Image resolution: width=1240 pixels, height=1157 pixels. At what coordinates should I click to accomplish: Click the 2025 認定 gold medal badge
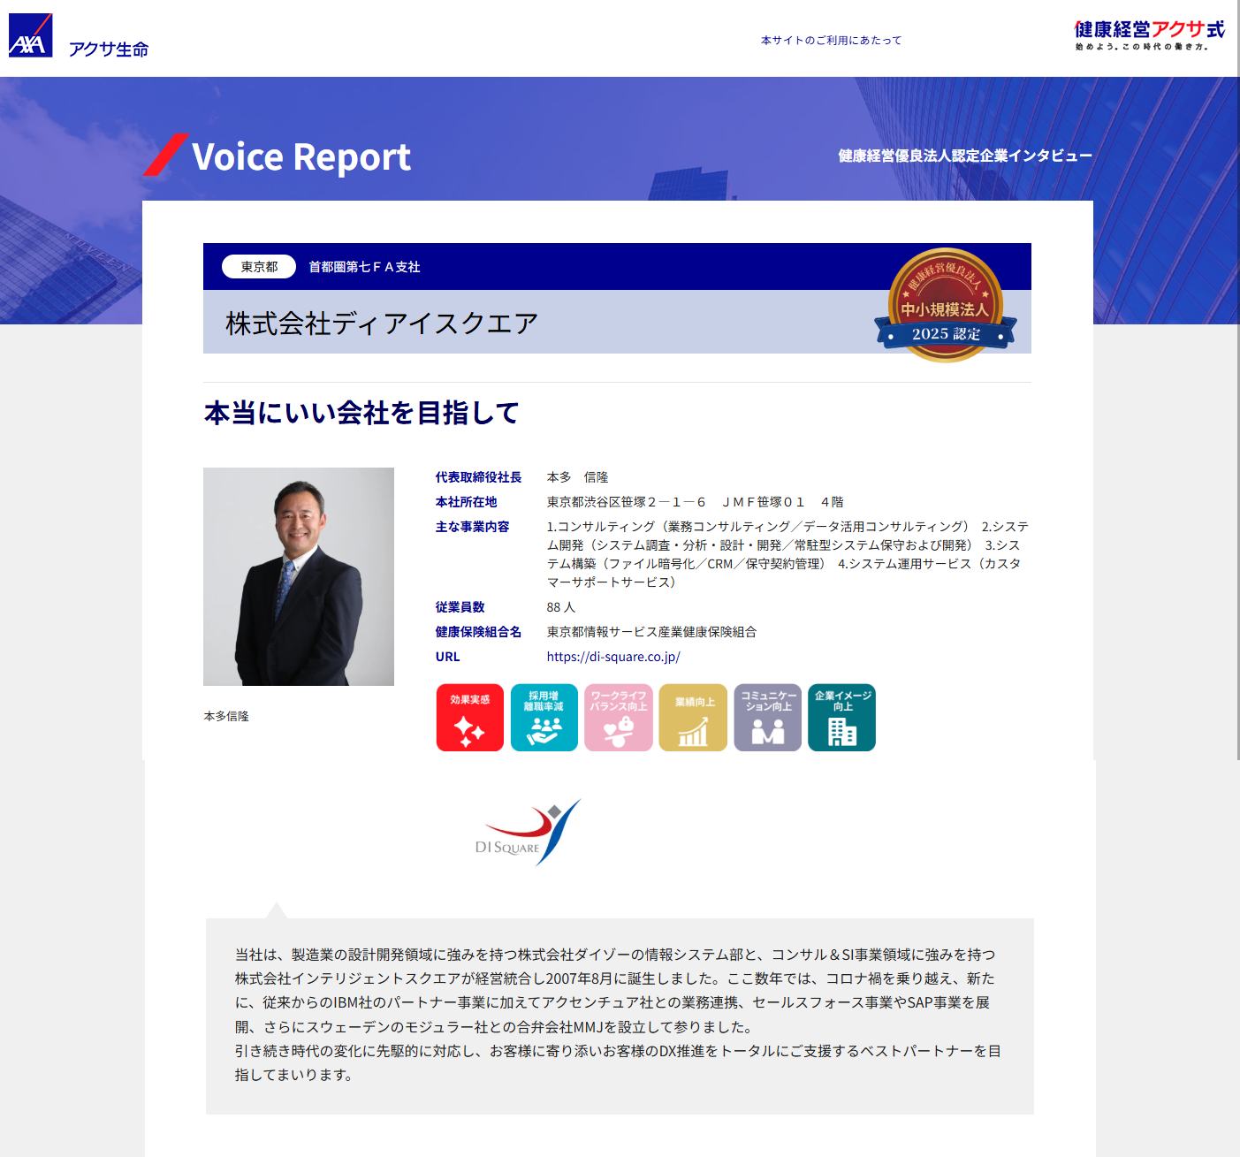[x=945, y=306]
